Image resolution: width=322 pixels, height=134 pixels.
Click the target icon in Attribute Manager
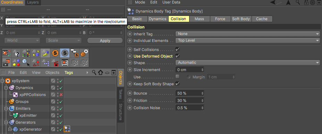coord(313,2)
